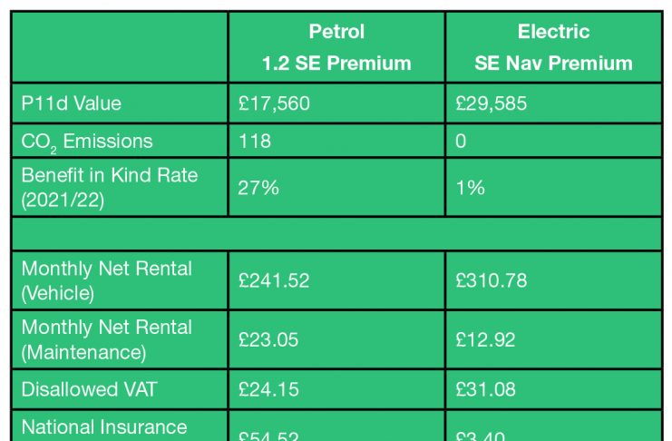Select the Disallowed VAT row label
Screen dimensions: 672x441
(89, 389)
